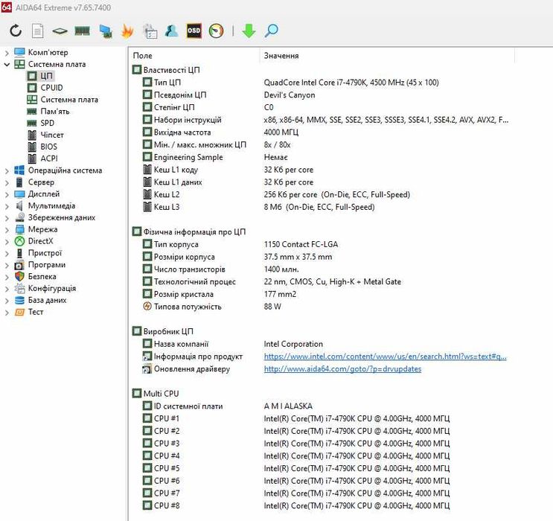Click the user profile toolbar icon
This screenshot has width=553, height=521.
coord(172,31)
